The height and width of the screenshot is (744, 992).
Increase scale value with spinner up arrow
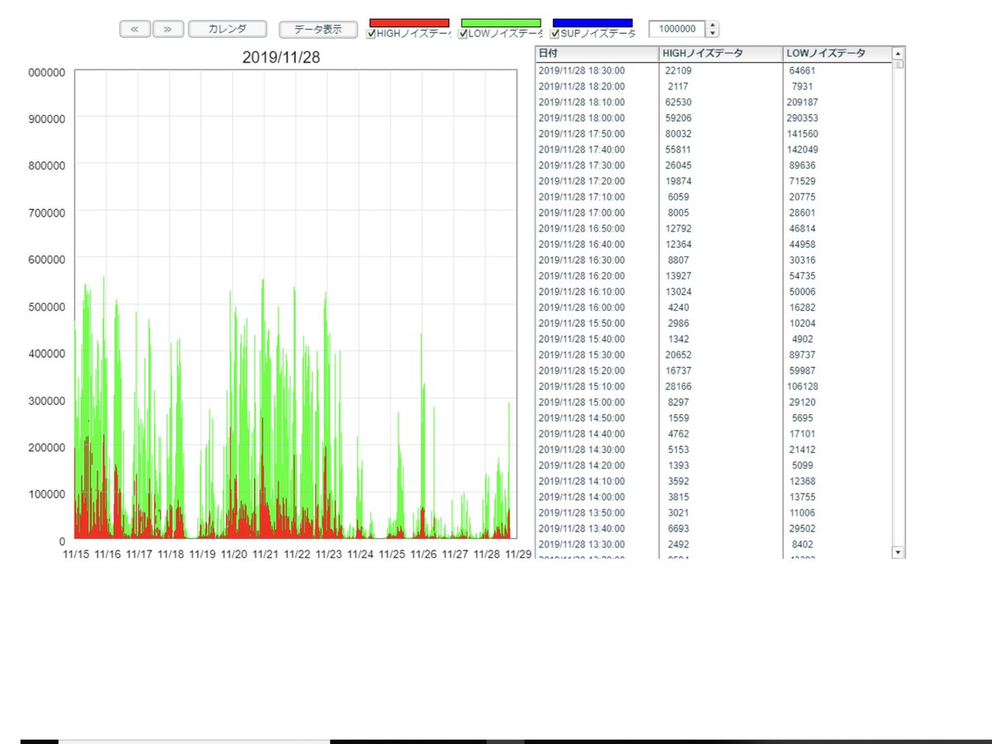(x=713, y=25)
